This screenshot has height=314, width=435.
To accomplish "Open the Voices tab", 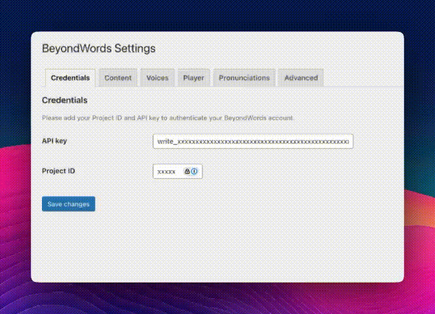I will tap(157, 78).
